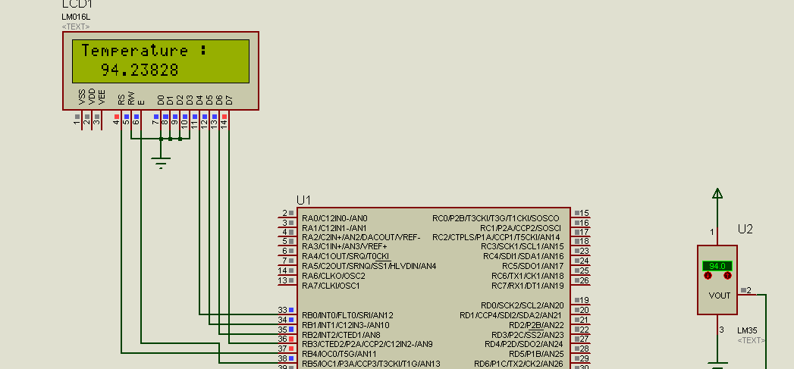794x369 pixels.
Task: Click the RB3/CTED2/P2A/CCP2/C12IN2-/AN9 pin label
Action: (x=367, y=344)
